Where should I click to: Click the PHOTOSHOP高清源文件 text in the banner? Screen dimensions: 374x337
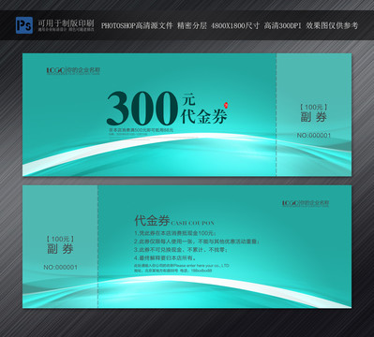pos(137,25)
